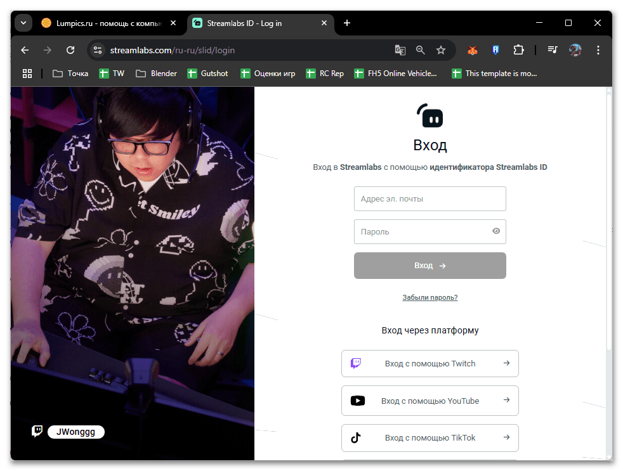The image size is (623, 471).
Task: Open the Оценки игр bookmark
Action: coord(268,74)
